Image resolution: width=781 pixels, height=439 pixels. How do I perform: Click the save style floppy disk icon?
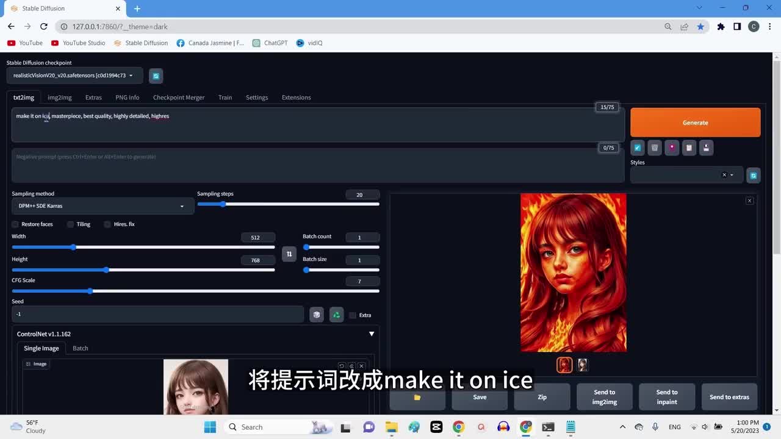click(x=706, y=148)
